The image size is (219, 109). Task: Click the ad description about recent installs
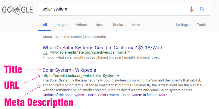coord(101,57)
